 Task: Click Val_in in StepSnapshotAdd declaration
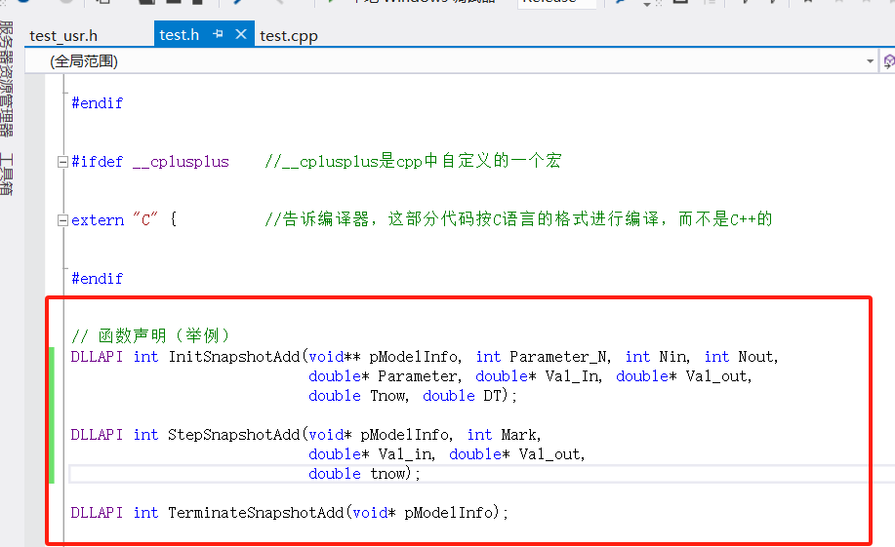[x=405, y=454]
